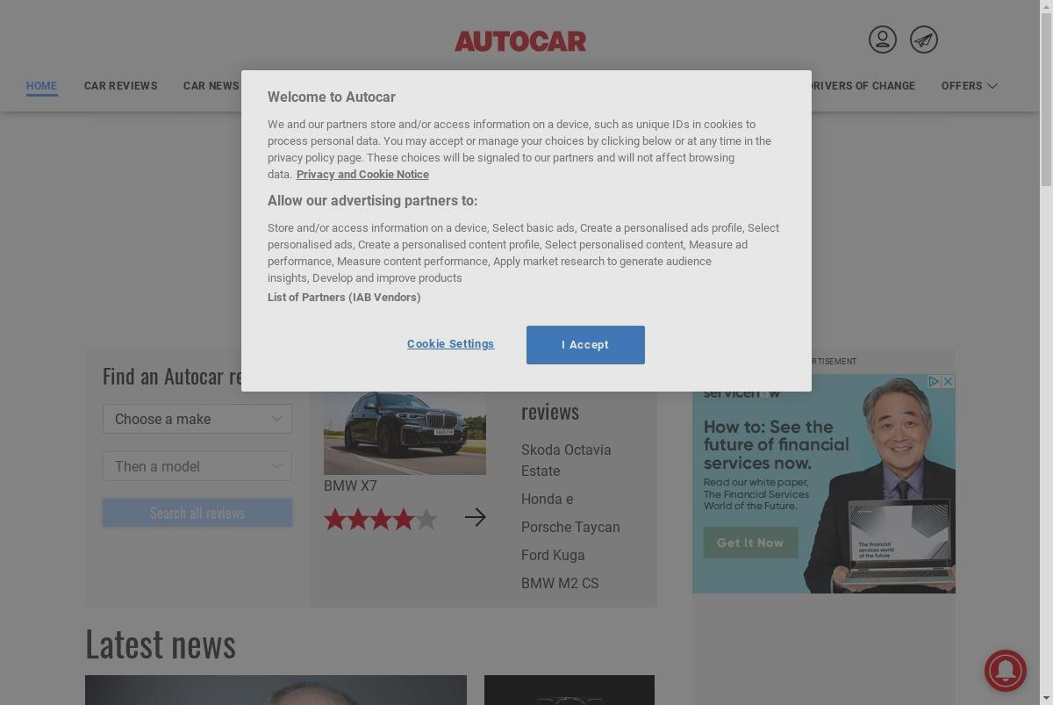Image resolution: width=1053 pixels, height=705 pixels.
Task: Open the Porsche Taycan review
Action: click(570, 527)
